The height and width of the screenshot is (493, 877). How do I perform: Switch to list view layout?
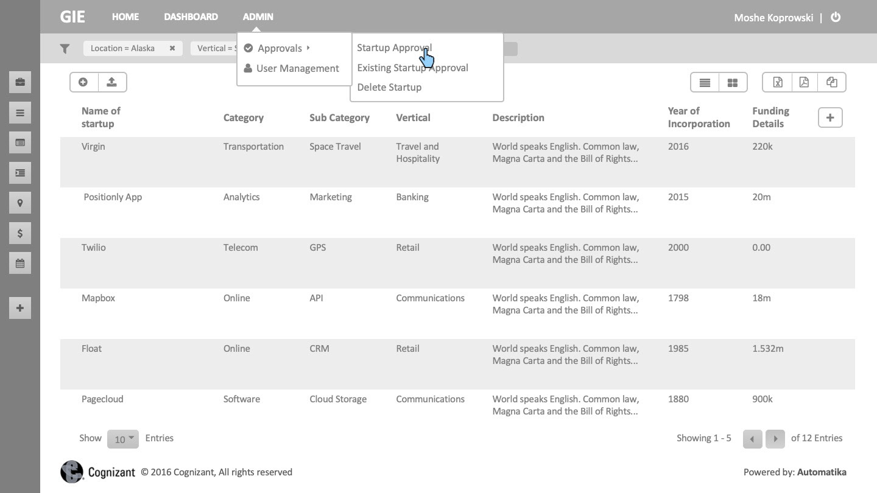pyautogui.click(x=705, y=82)
